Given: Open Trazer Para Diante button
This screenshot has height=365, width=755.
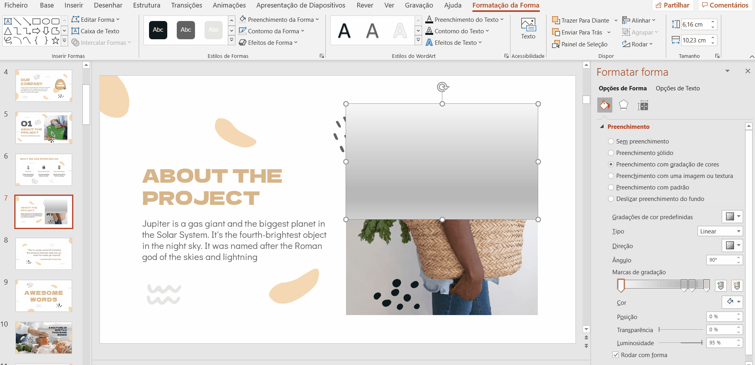Looking at the screenshot, I should 581,21.
